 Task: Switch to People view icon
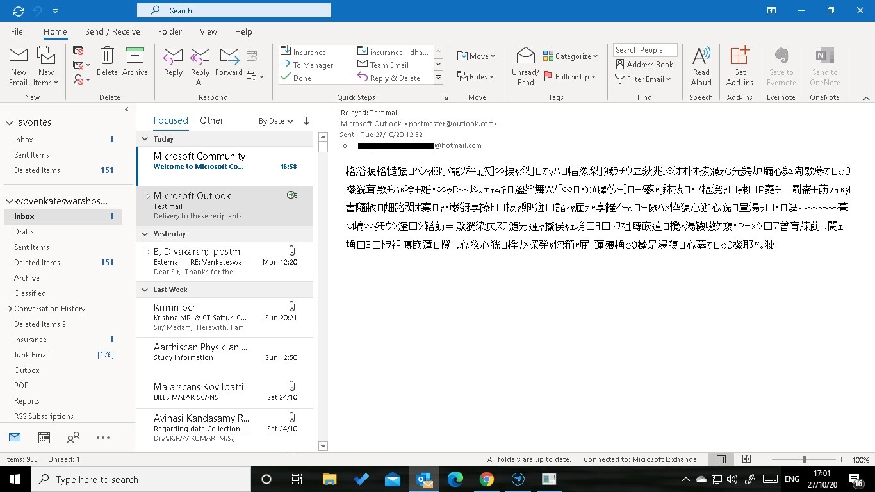pos(74,438)
